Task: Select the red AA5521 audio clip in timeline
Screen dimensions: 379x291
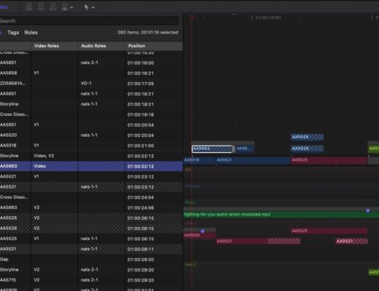Action: (x=258, y=241)
